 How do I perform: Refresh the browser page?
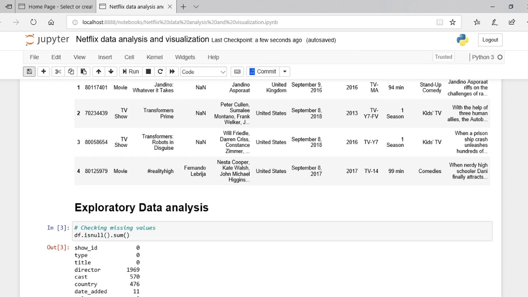pyautogui.click(x=33, y=22)
